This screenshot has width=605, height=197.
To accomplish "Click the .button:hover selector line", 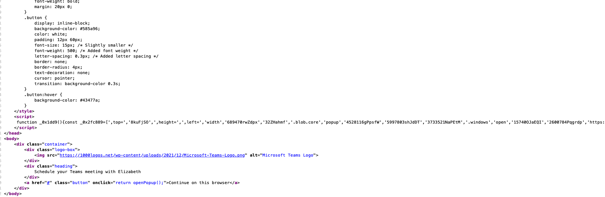I will tap(43, 95).
